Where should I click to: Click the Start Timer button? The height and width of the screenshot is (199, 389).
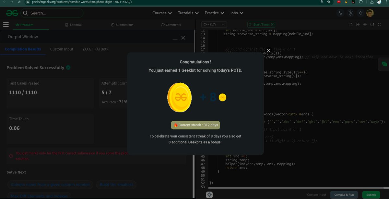[261, 25]
